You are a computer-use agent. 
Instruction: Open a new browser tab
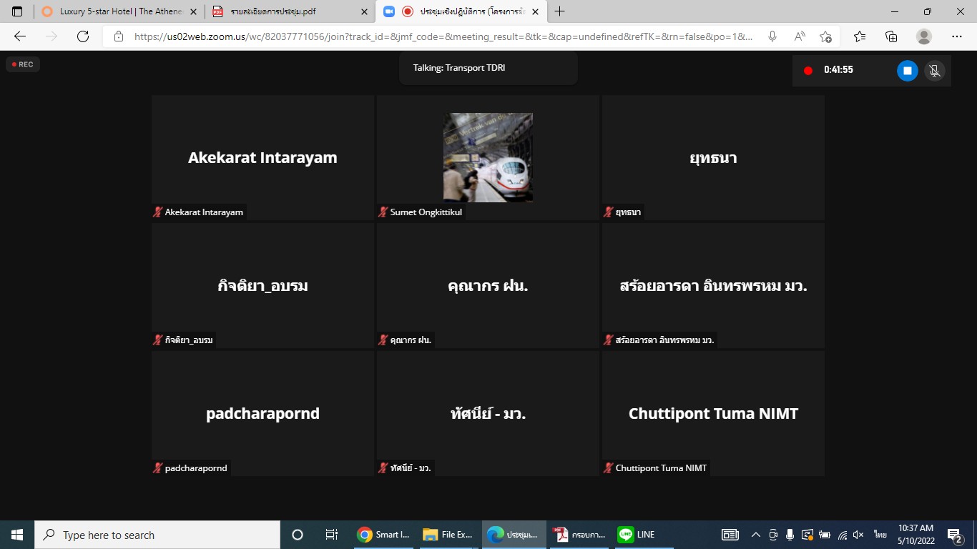pyautogui.click(x=559, y=11)
